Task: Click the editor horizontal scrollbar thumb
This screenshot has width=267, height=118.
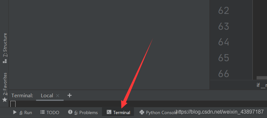Action: 262,78
